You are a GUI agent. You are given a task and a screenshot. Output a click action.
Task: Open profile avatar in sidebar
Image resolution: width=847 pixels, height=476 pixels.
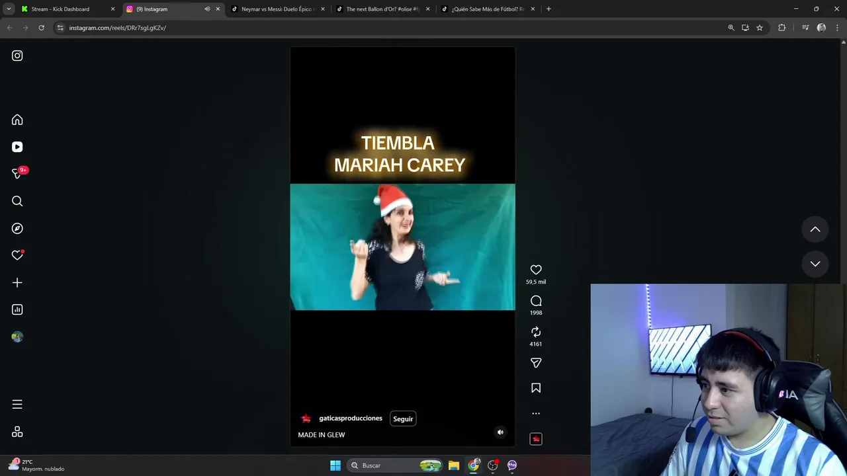[x=17, y=337]
